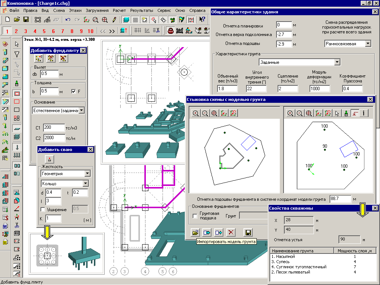Screen dimensions: 380x285
Task: Click the Save icon in main toolbar
Action: pos(26,19)
